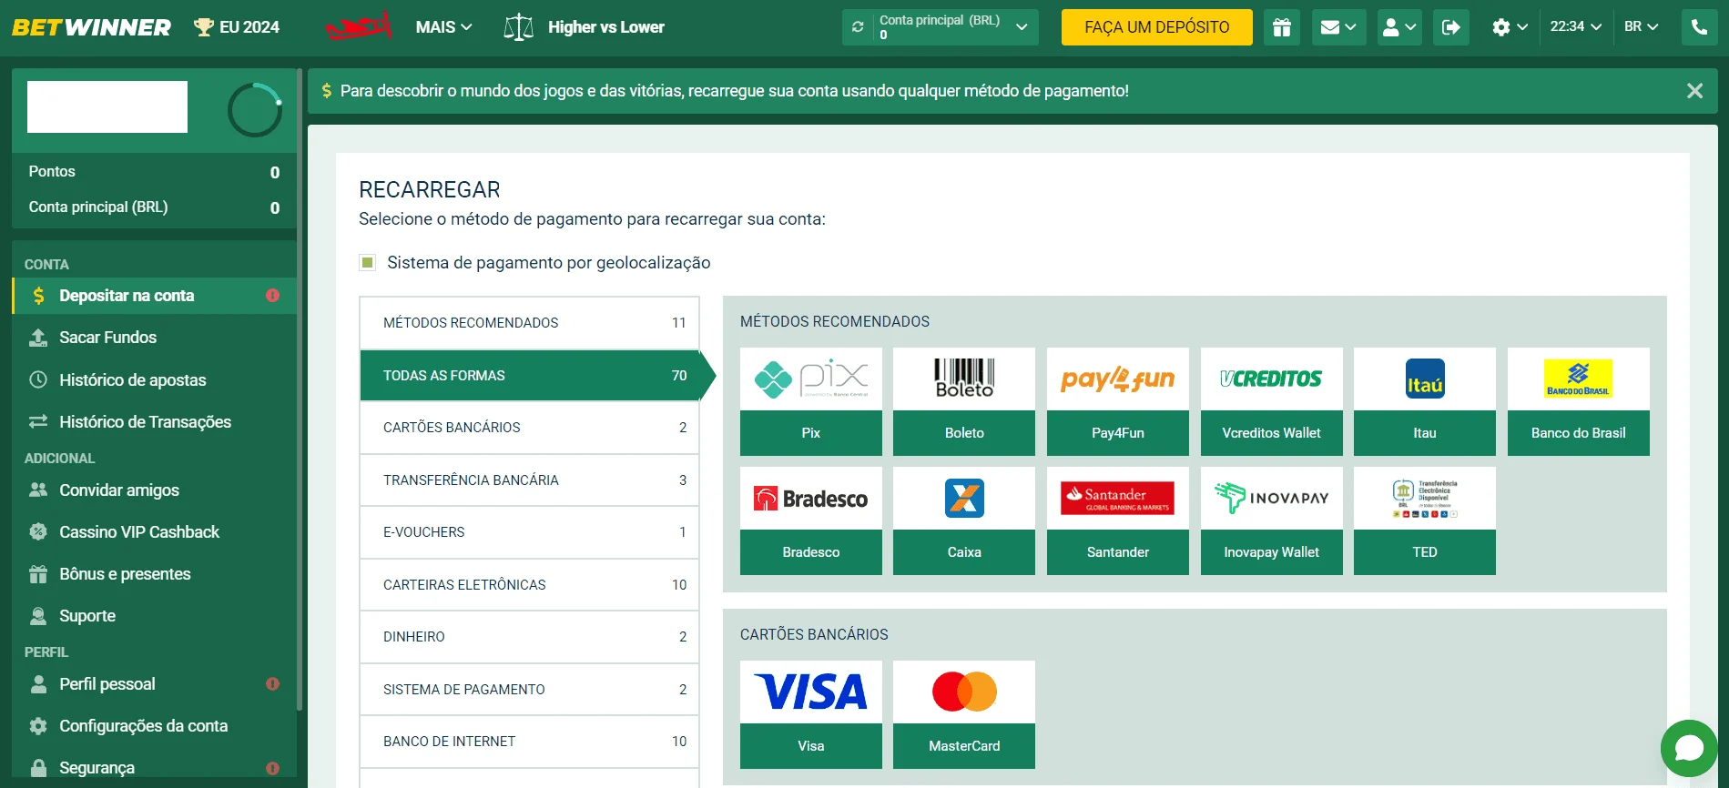
Task: Open Higher vs Lower game link
Action: [585, 27]
